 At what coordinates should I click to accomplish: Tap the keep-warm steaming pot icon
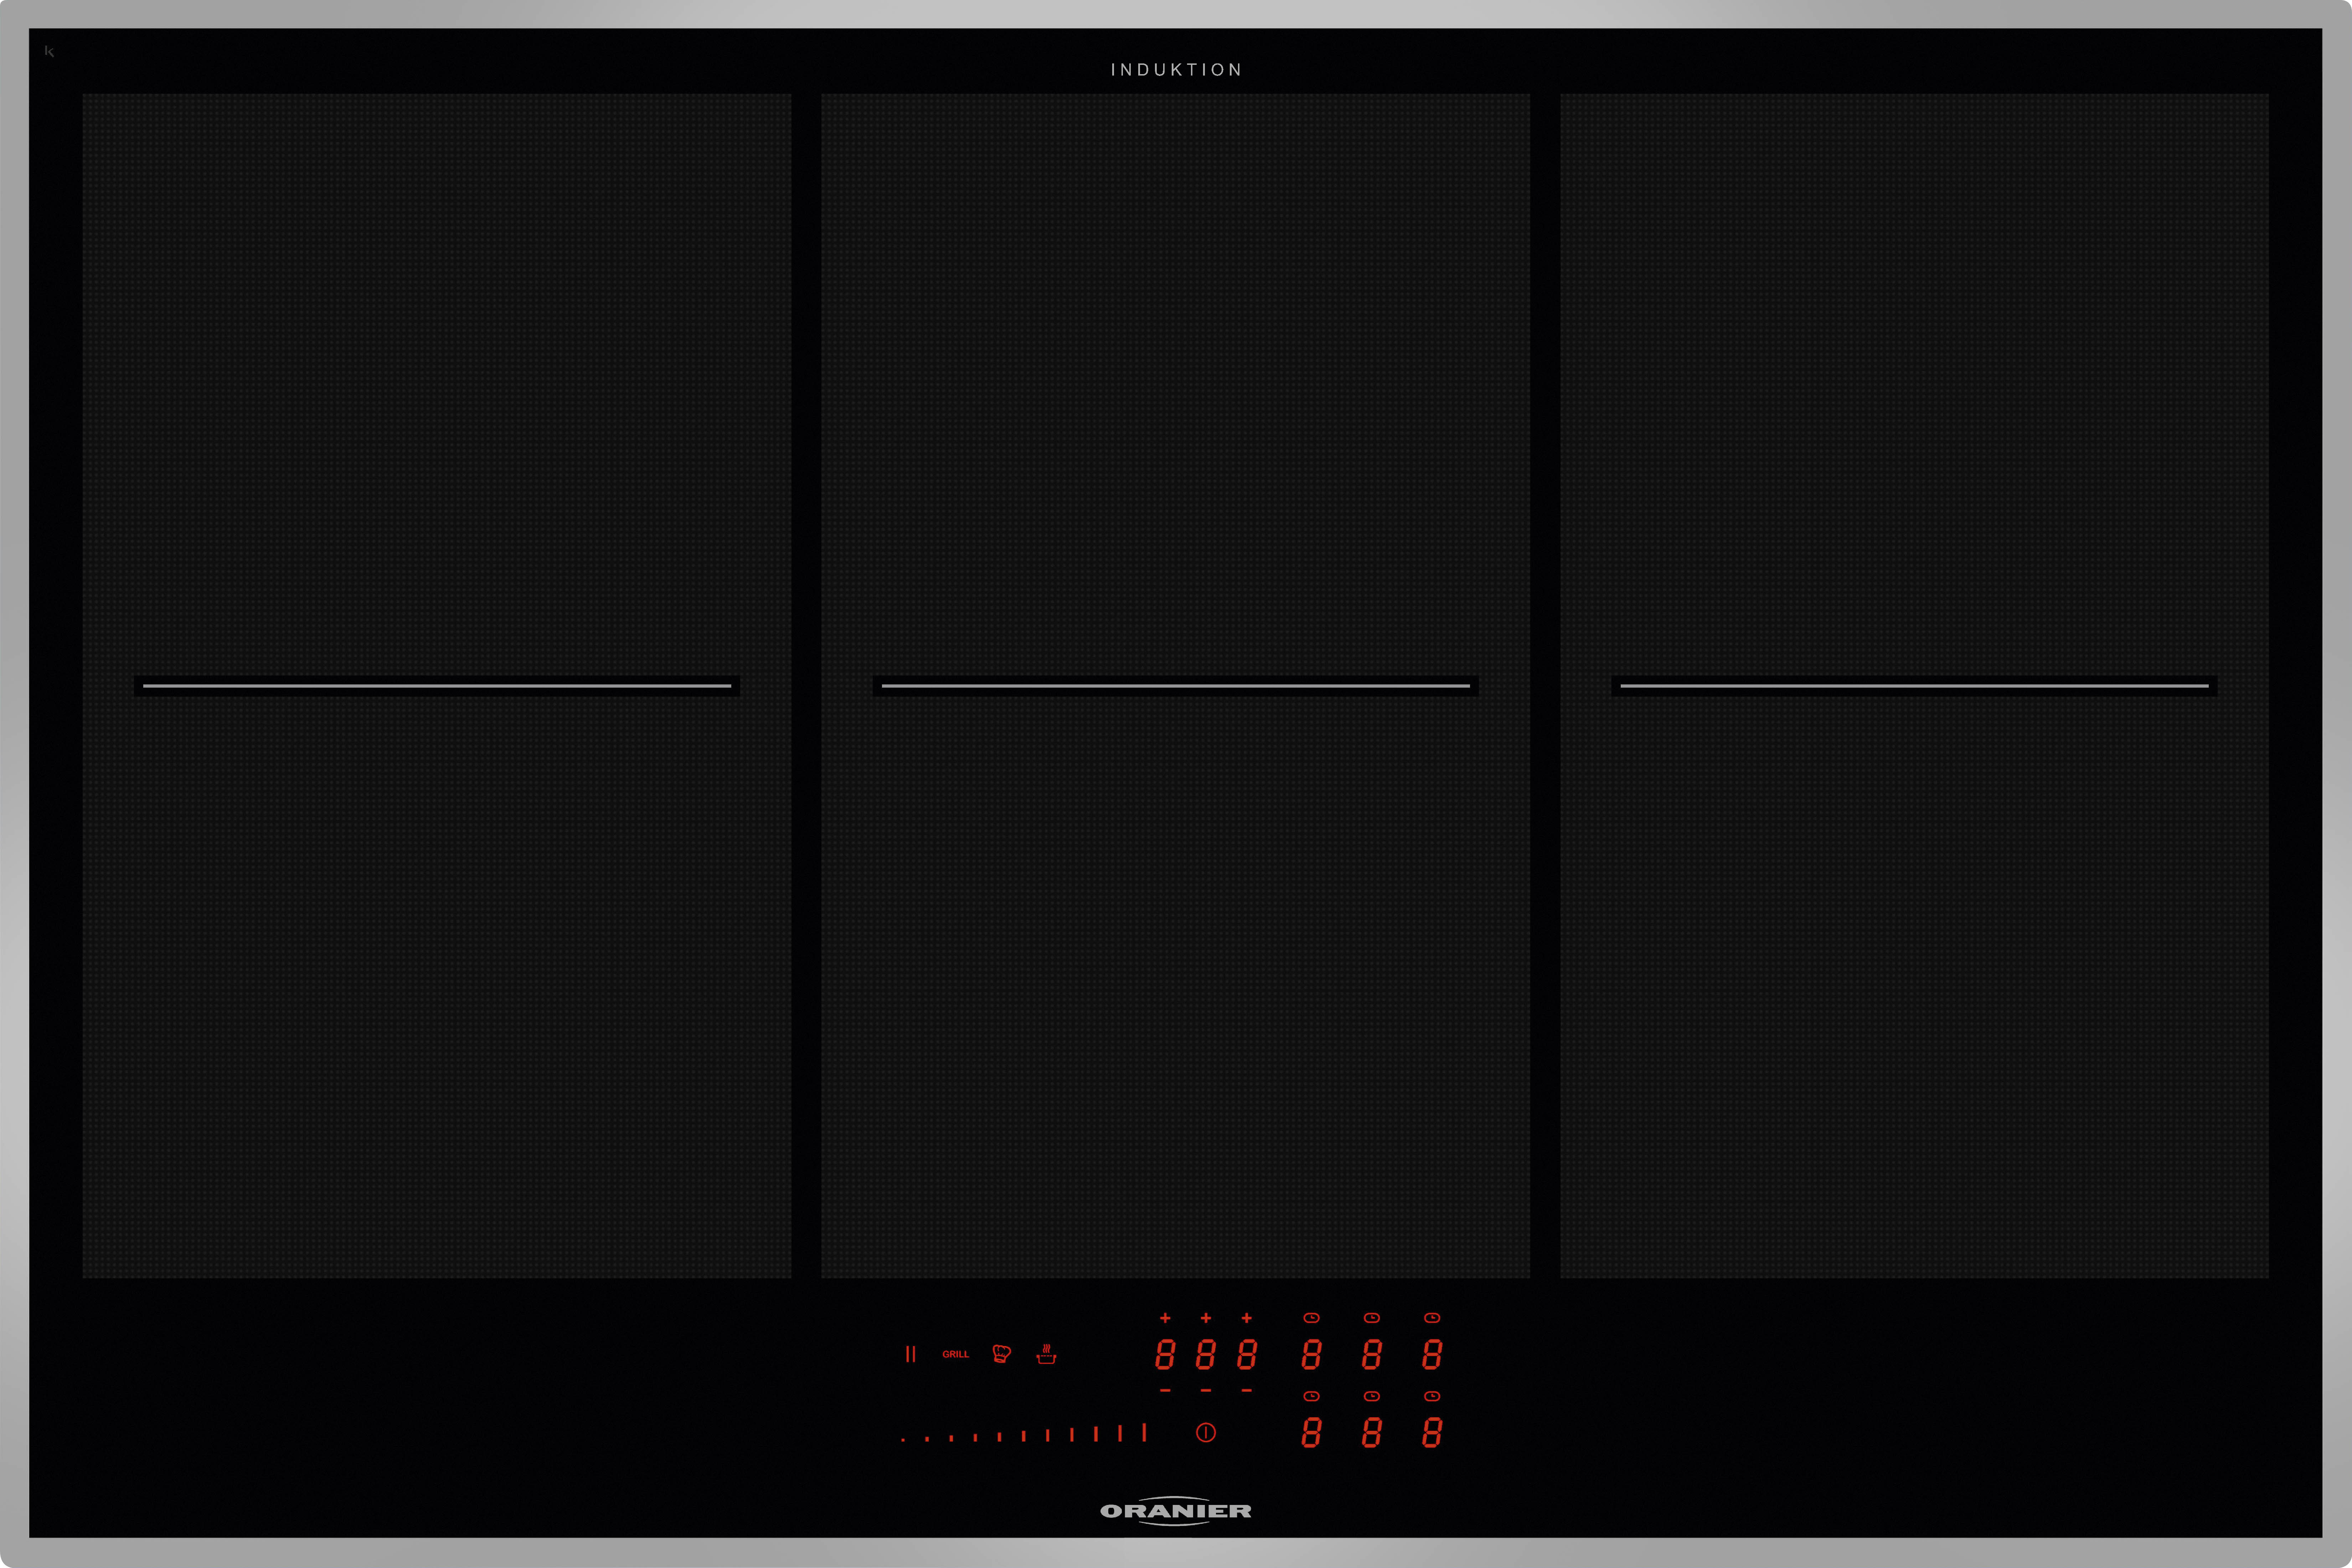1046,1354
